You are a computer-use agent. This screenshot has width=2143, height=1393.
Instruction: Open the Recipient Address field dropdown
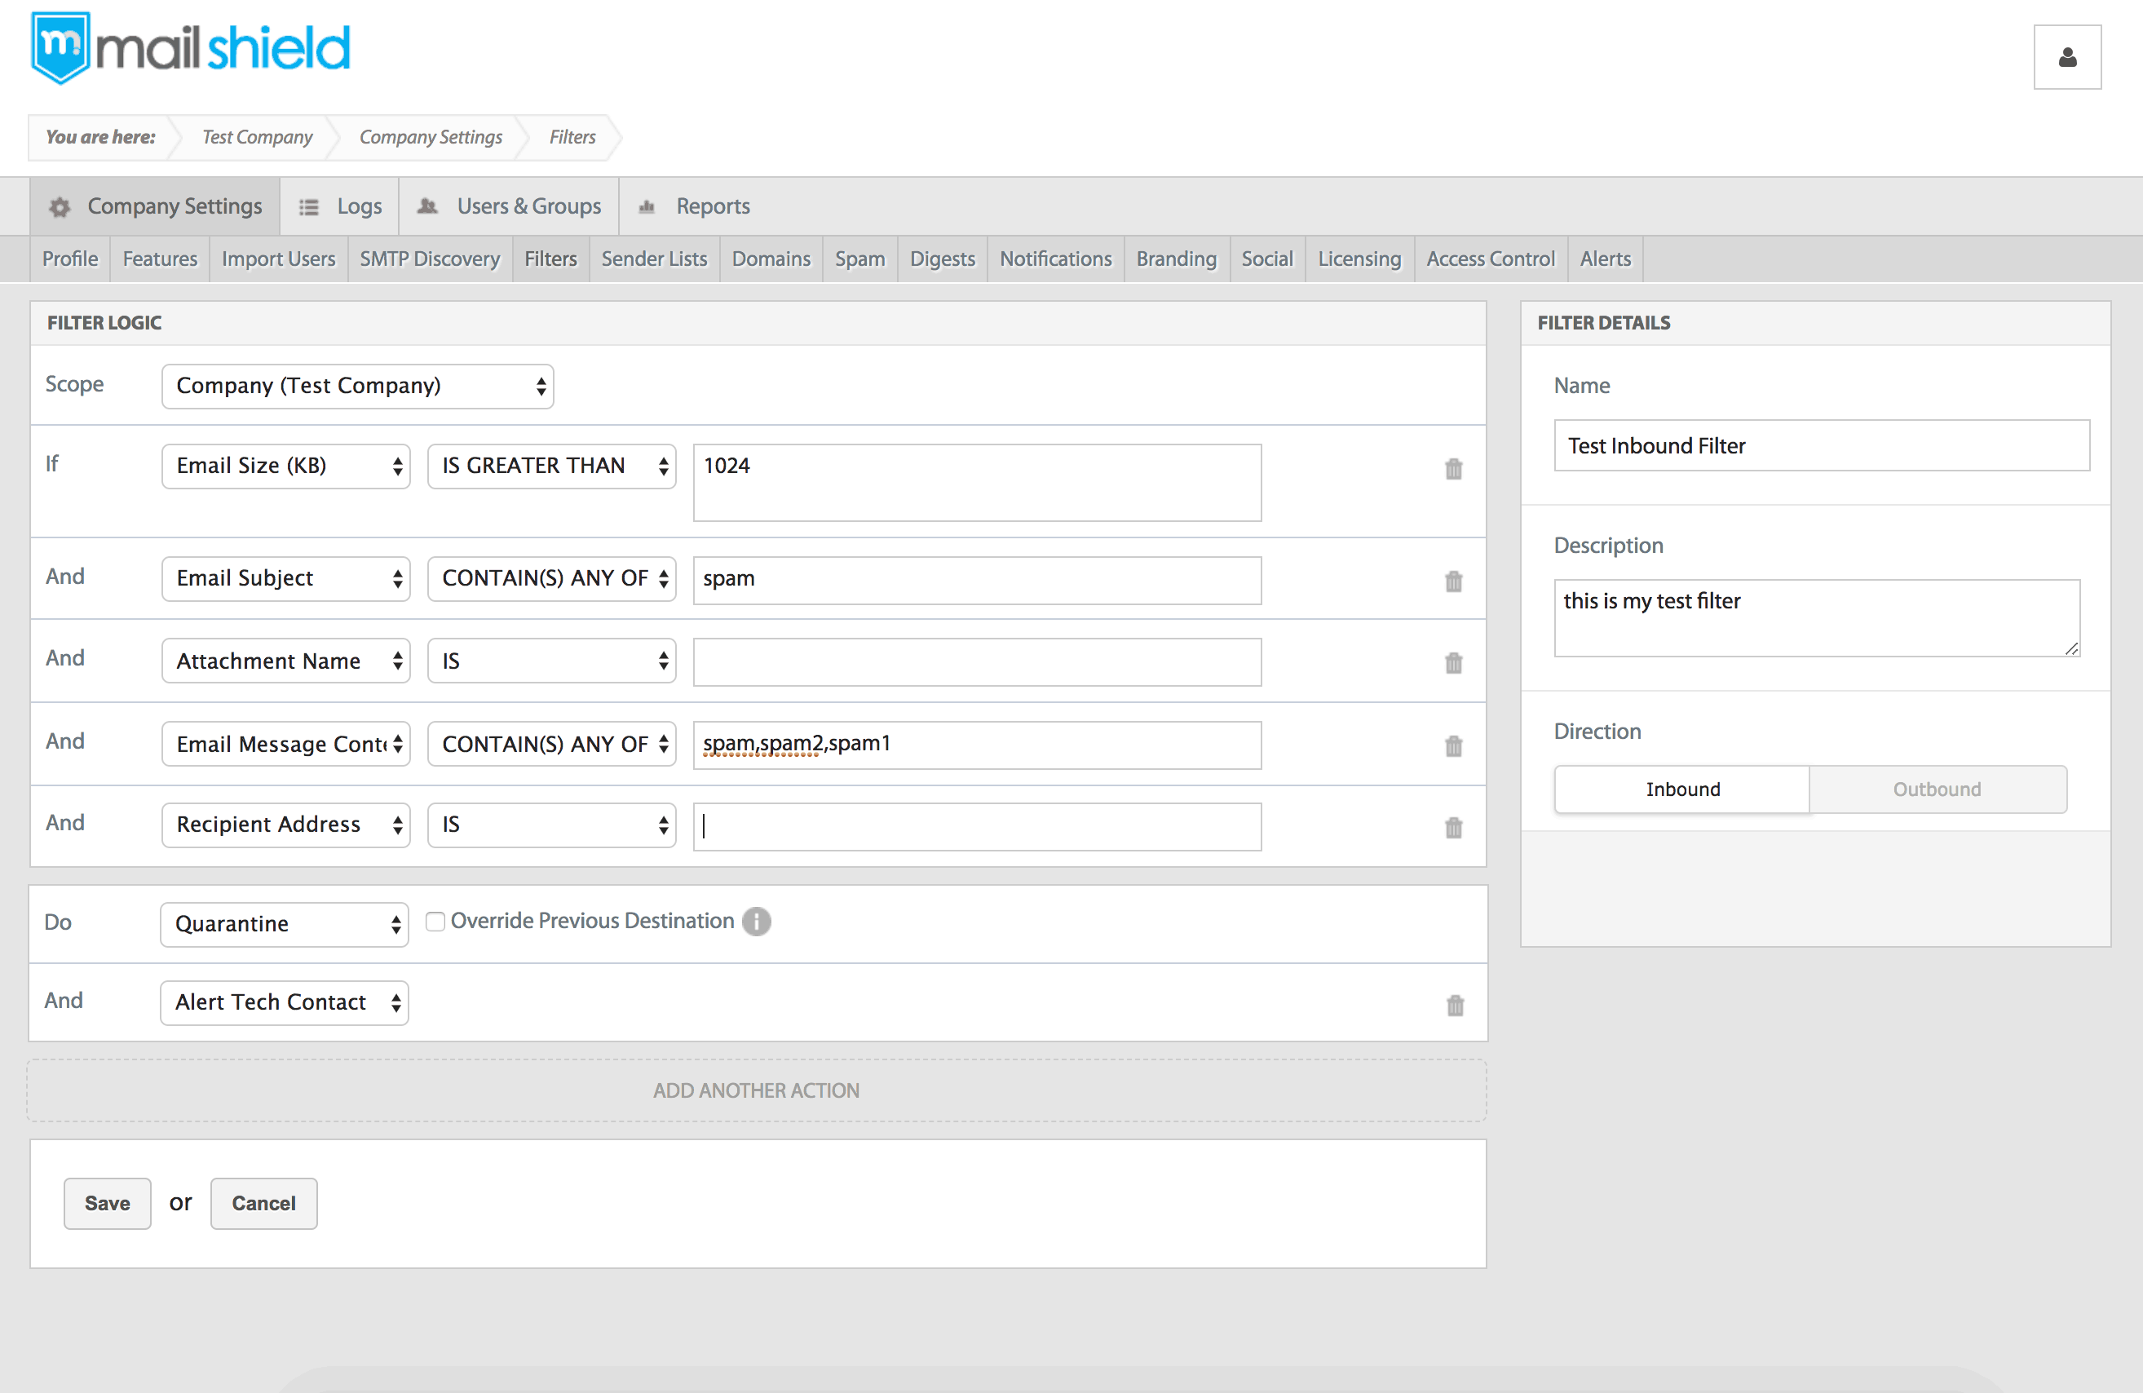pyautogui.click(x=285, y=824)
